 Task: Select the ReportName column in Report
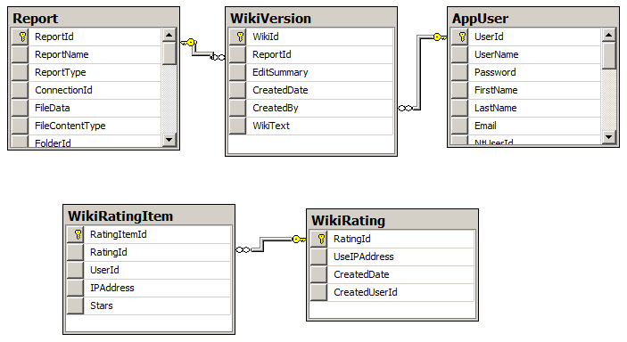87,54
